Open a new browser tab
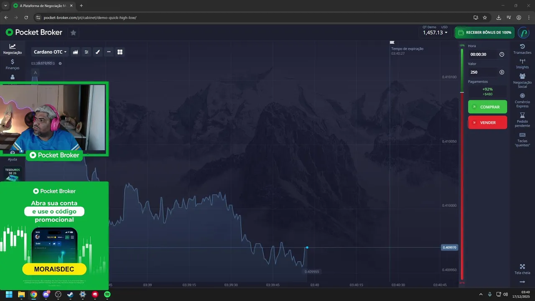The image size is (535, 301). (x=81, y=6)
